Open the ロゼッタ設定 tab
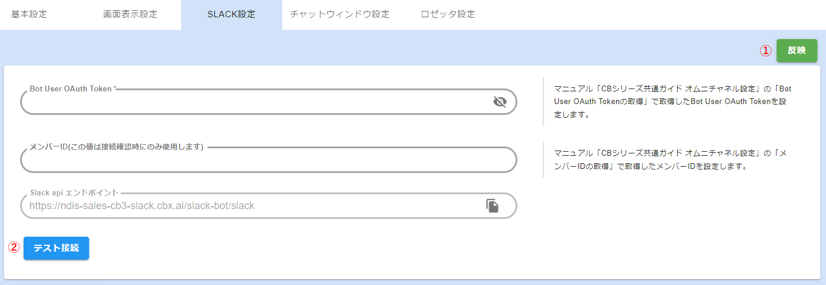The image size is (826, 285). point(448,14)
